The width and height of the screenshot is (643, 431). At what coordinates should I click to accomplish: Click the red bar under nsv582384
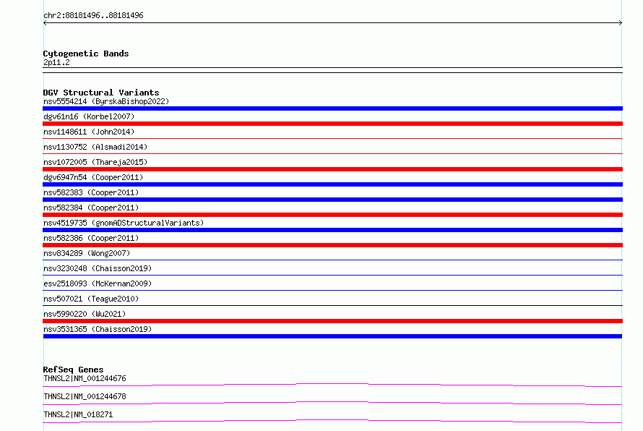coord(332,215)
